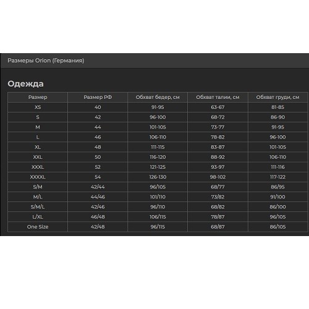Select the XXXXL size cell
The width and height of the screenshot is (309, 309).
[38, 177]
